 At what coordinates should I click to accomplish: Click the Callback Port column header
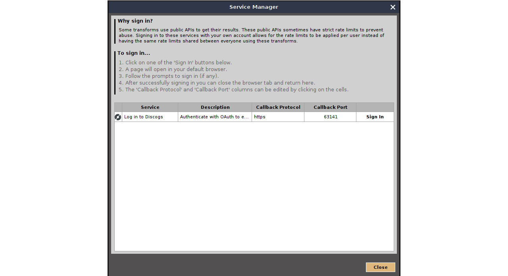[x=330, y=107]
